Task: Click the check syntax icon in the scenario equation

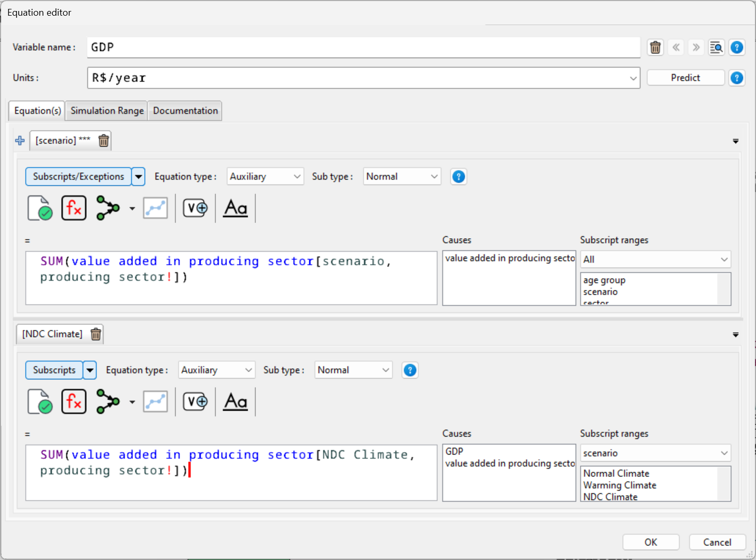Action: [40, 208]
